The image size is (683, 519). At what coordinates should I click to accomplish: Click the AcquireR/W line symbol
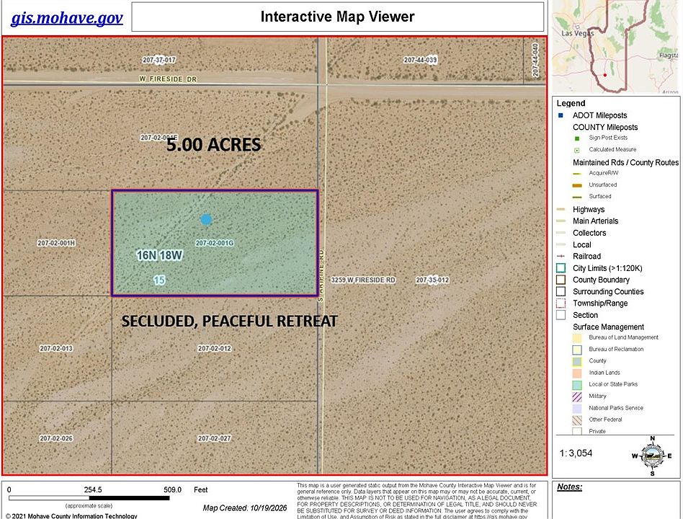click(x=577, y=174)
